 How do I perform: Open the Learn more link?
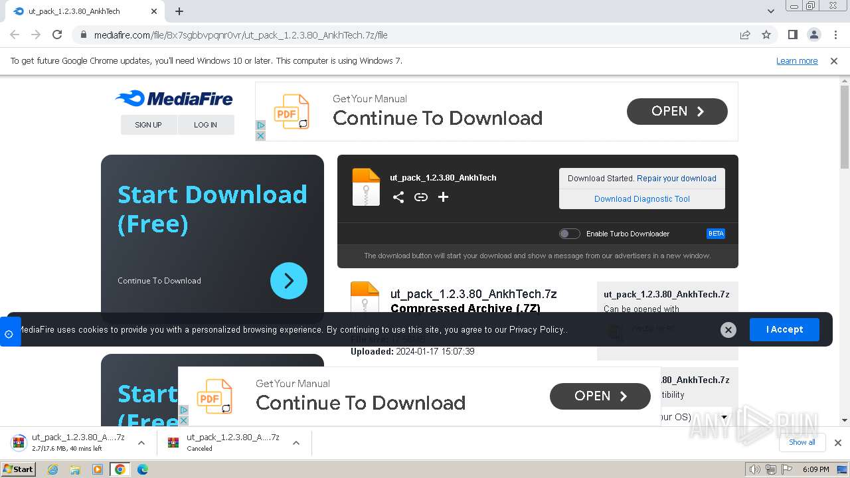[x=797, y=60]
